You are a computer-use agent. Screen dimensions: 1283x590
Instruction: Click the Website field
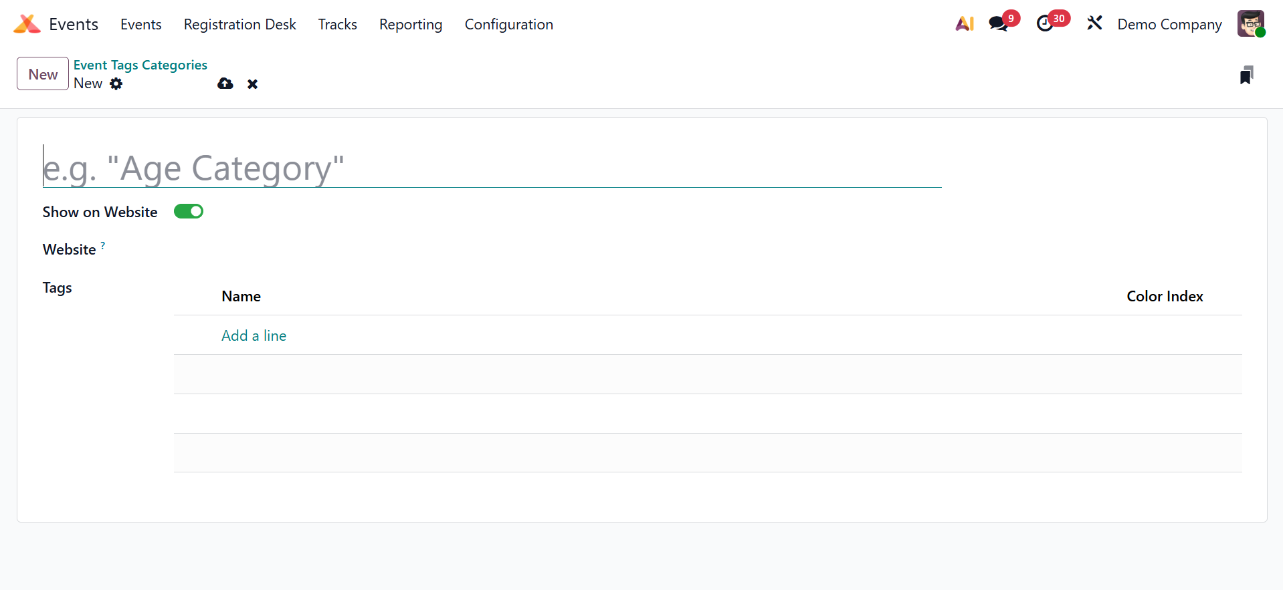tap(708, 250)
